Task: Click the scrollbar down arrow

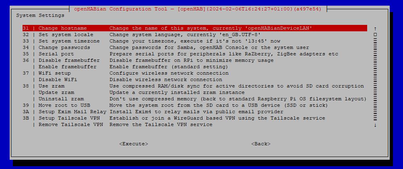Action: click(x=375, y=125)
